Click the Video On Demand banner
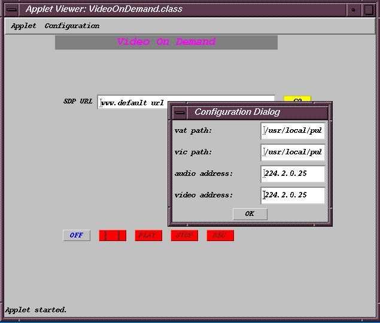The image size is (380, 323). point(166,42)
